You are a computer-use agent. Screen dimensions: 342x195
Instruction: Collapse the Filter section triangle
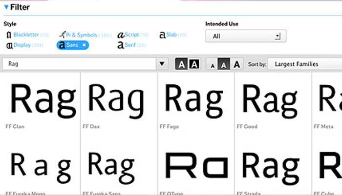6,8
